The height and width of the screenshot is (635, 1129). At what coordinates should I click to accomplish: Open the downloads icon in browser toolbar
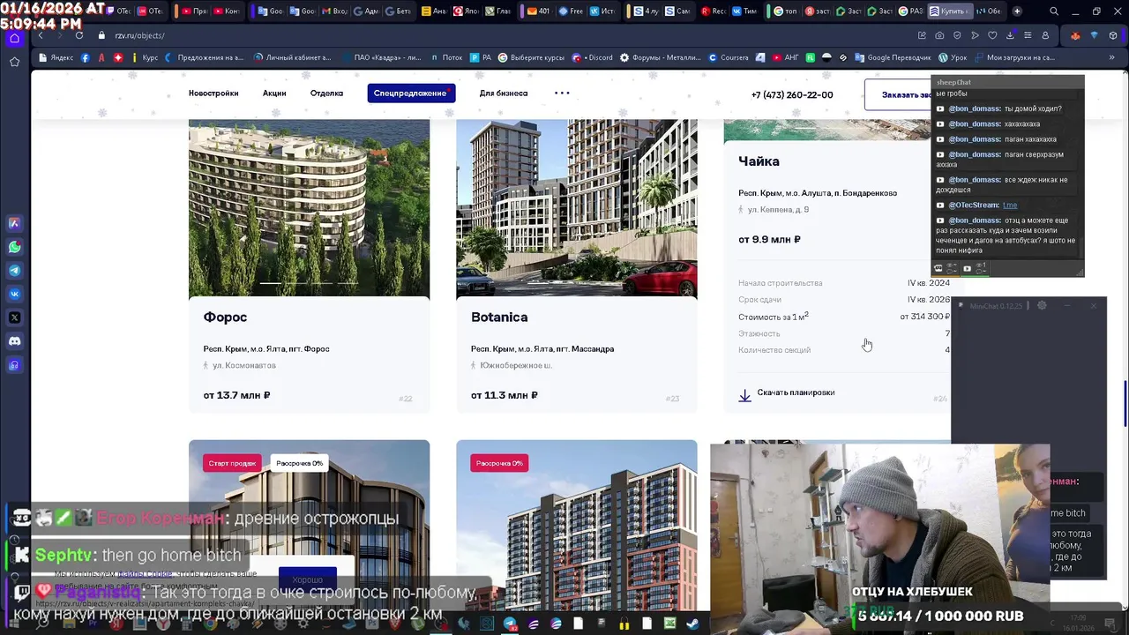point(1010,35)
